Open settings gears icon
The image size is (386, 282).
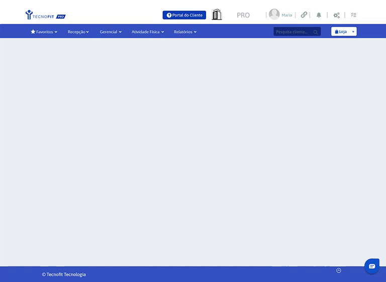tap(337, 15)
